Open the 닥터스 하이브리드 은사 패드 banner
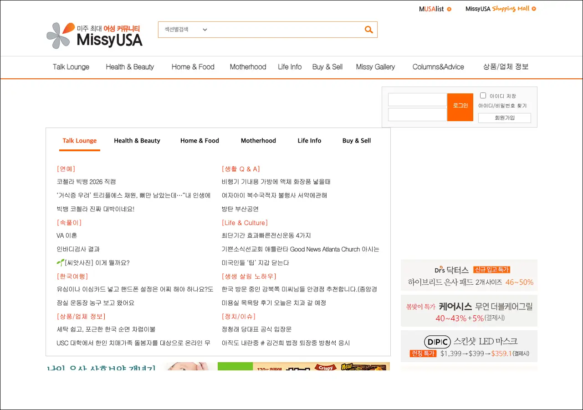Screen dimensions: 583x410 [x=469, y=275]
